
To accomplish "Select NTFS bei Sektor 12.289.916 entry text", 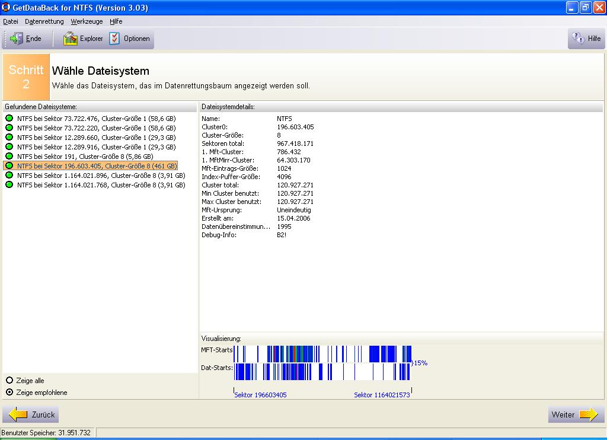I will [x=97, y=147].
